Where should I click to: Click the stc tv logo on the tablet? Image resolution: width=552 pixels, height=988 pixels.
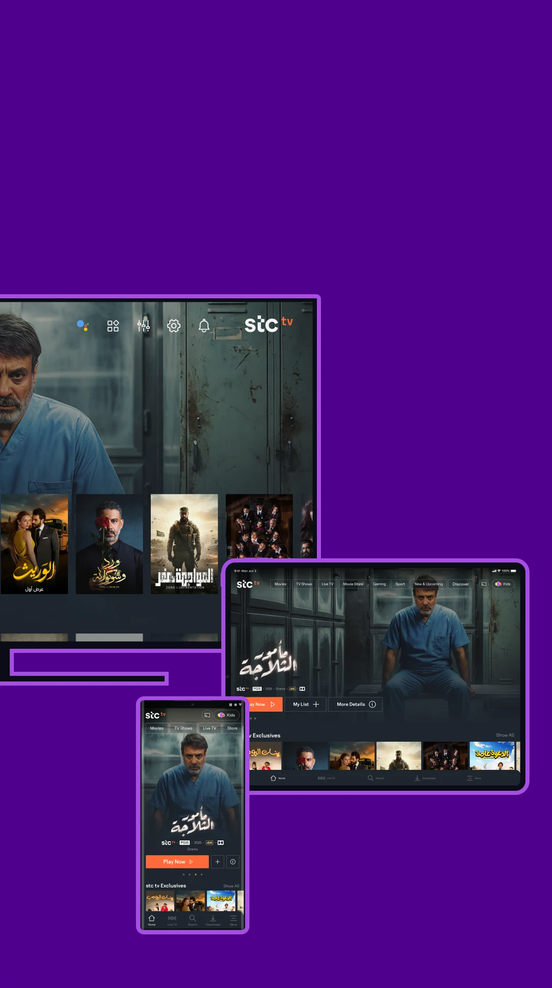click(x=248, y=584)
